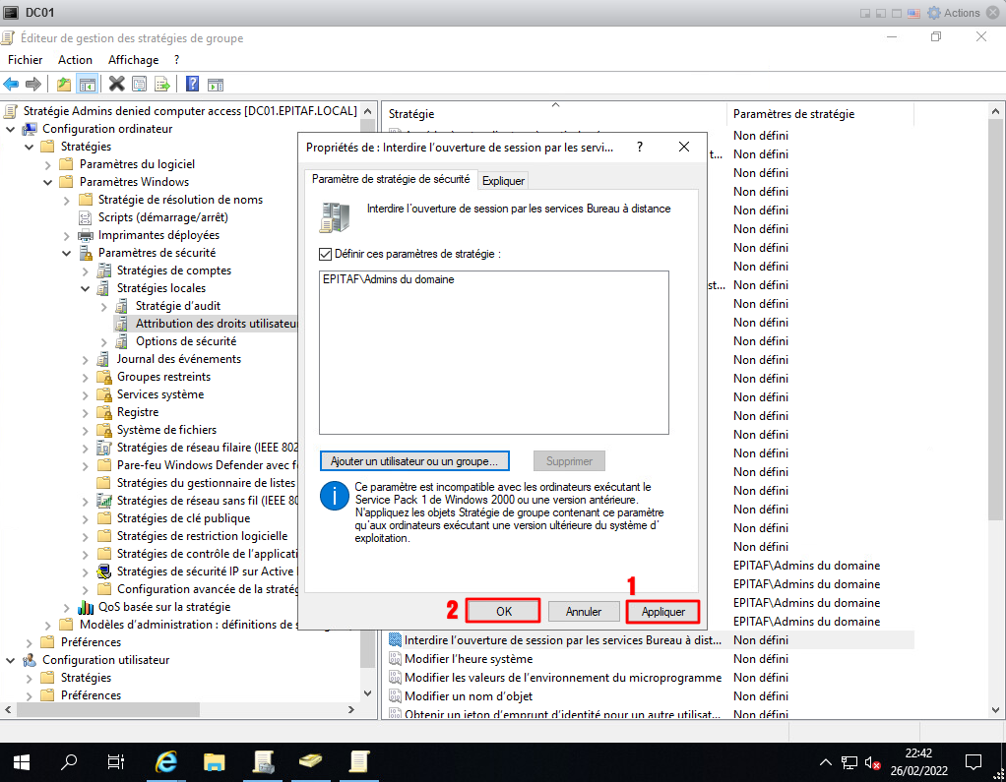The width and height of the screenshot is (1006, 782).
Task: Click the 'Appliquer' button
Action: pyautogui.click(x=662, y=611)
